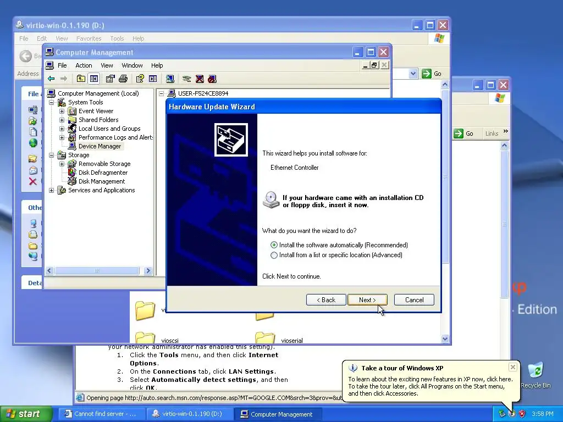Click the Uninstall device toolbar icon
Image resolution: width=563 pixels, height=422 pixels.
200,79
